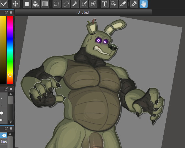Pop out the color panel

(6, 12)
